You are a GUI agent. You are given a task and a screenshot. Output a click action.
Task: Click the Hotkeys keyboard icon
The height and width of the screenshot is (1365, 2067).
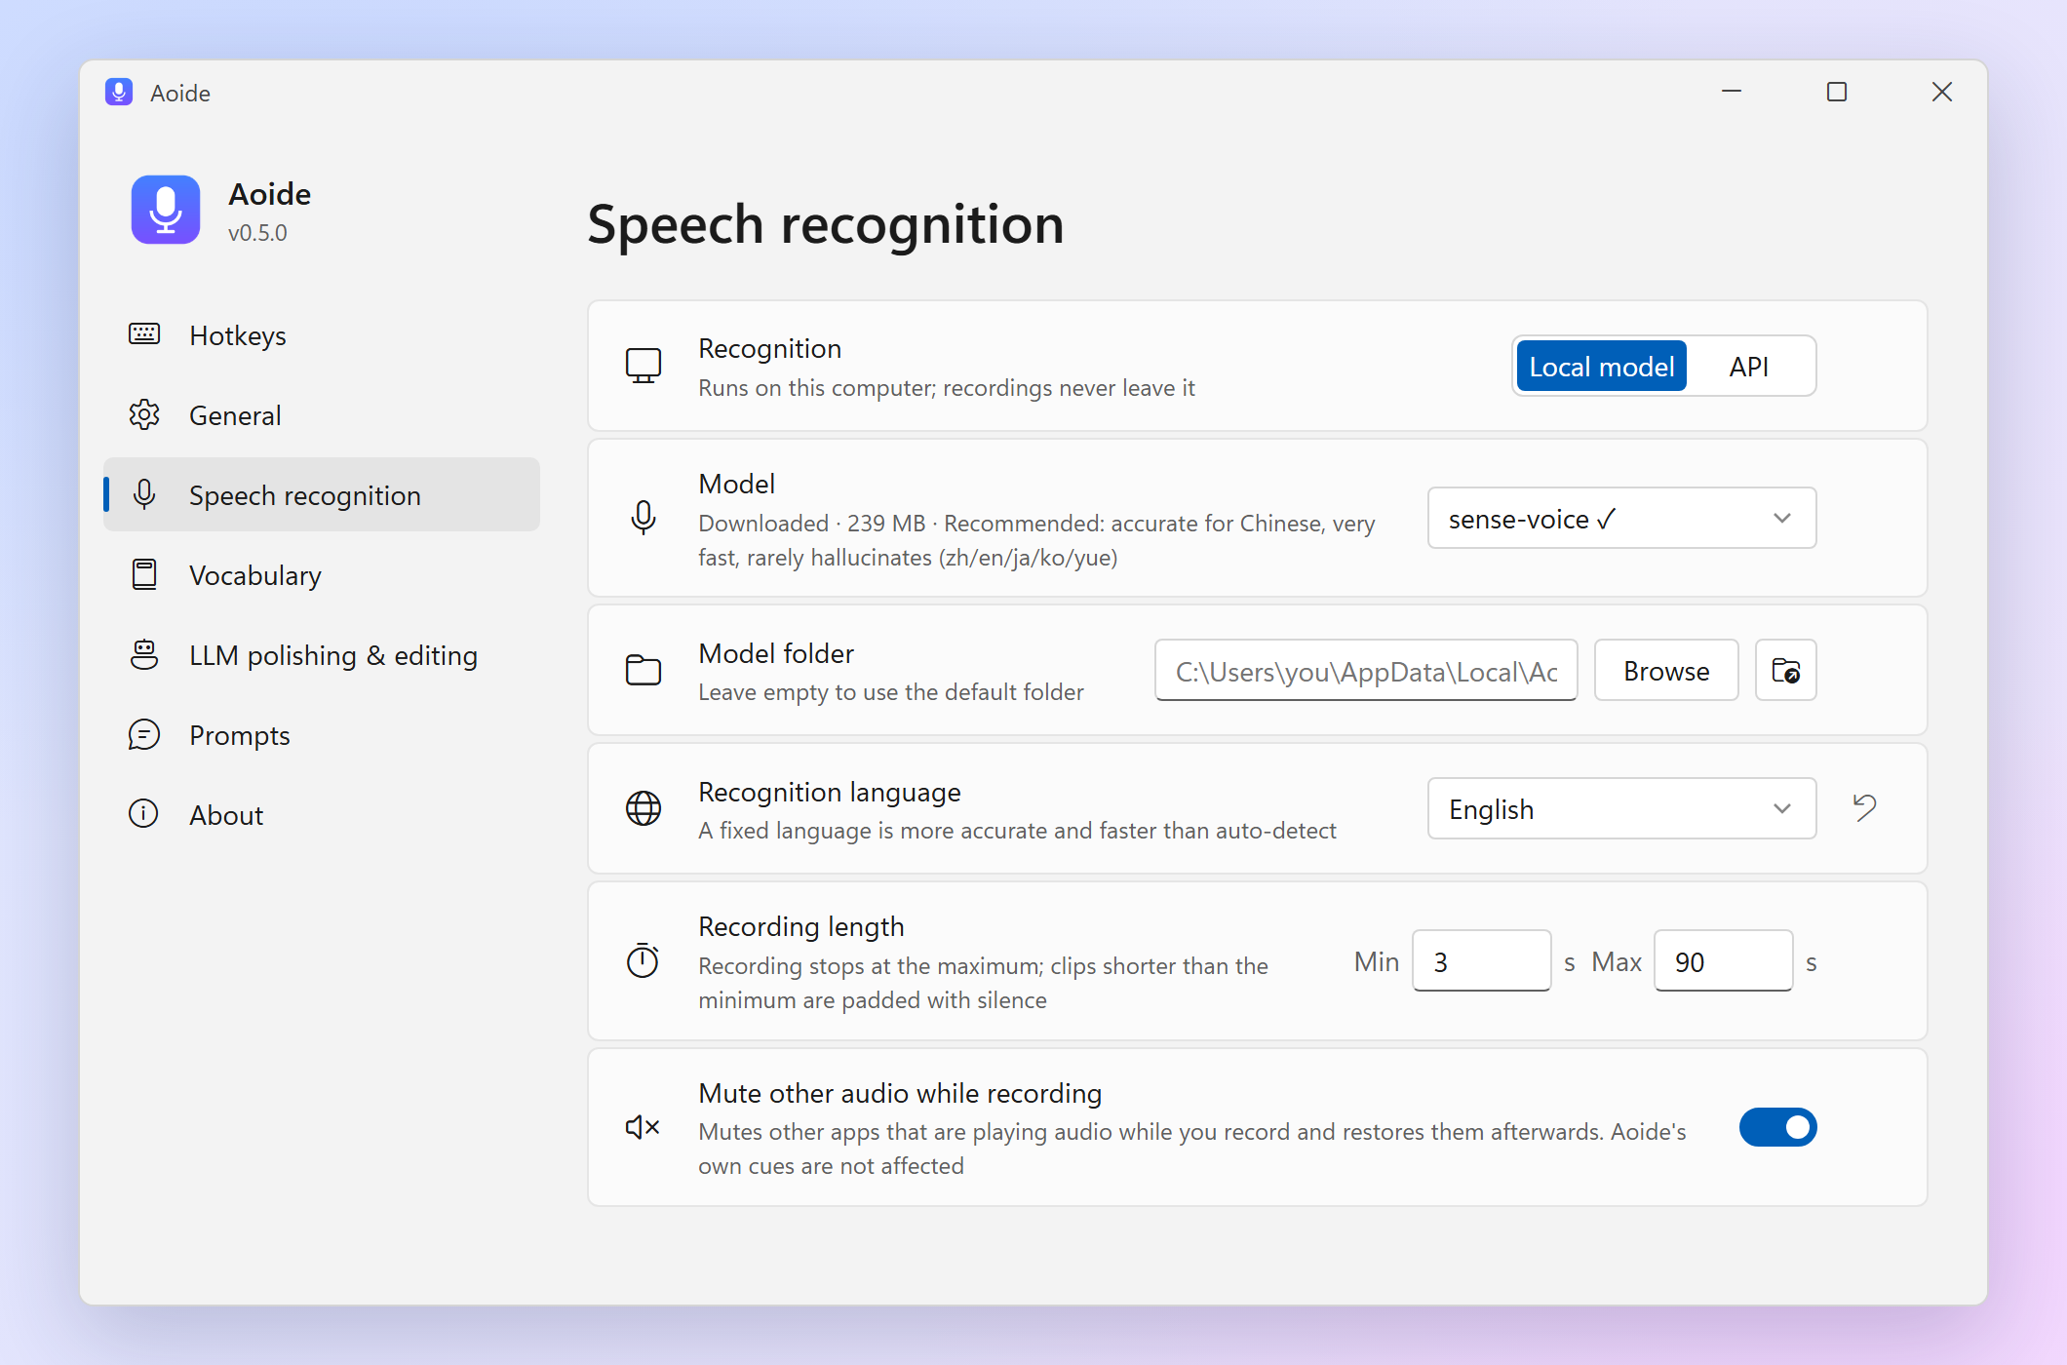pyautogui.click(x=144, y=334)
